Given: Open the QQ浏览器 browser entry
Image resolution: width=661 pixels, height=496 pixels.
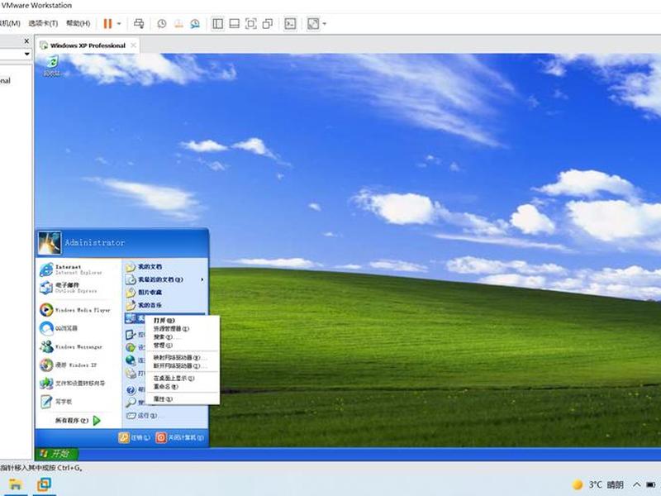Looking at the screenshot, I should click(59, 328).
